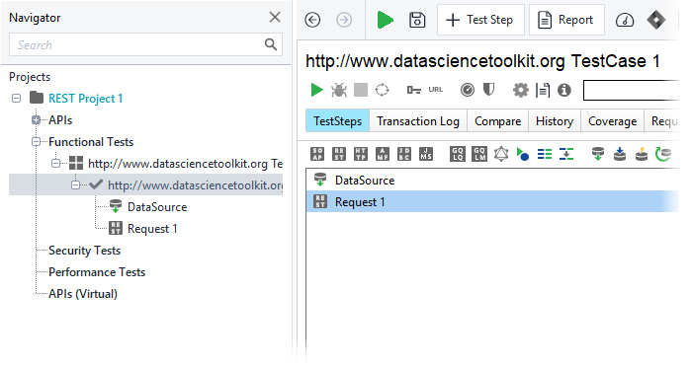
Task: Open the document report icon in test case toolbar
Action: point(543,90)
